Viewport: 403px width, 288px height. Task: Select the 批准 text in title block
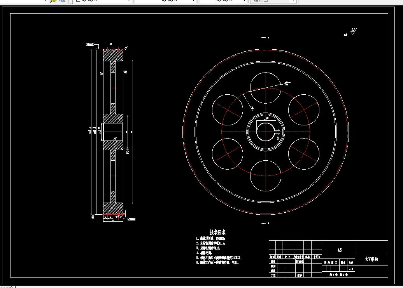(300, 275)
